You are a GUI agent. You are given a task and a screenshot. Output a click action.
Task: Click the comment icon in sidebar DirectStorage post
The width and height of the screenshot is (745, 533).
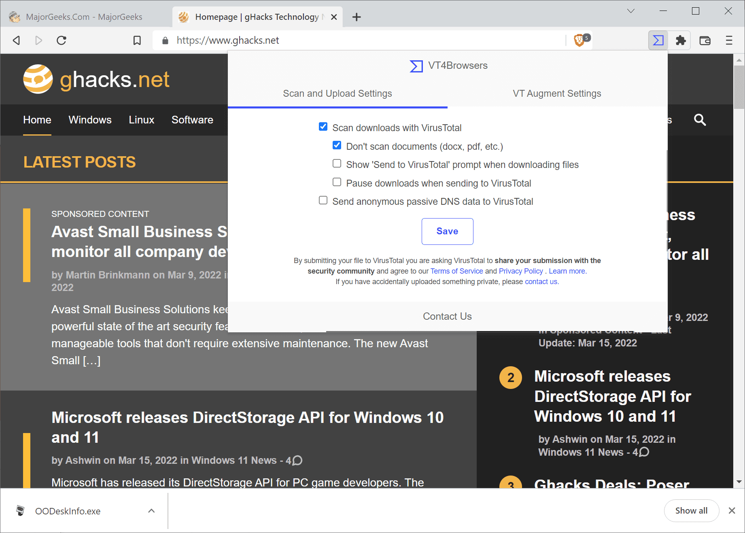644,452
